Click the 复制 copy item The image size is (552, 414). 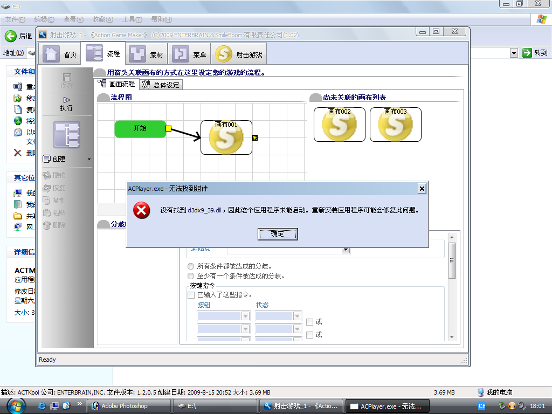tap(54, 201)
